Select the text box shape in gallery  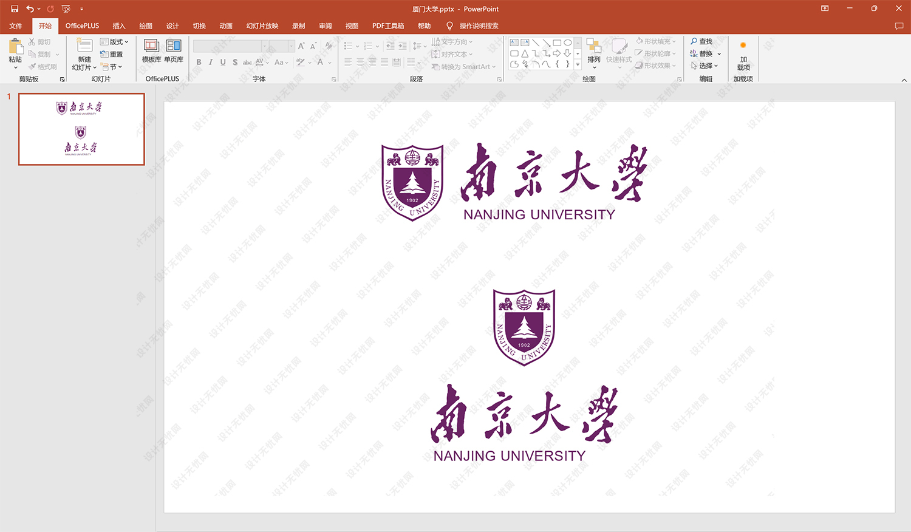(x=514, y=43)
